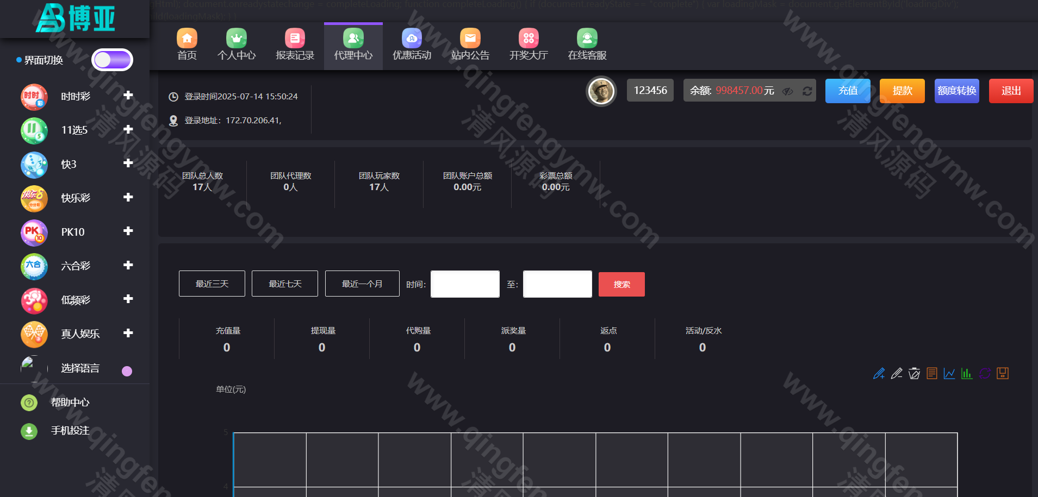1038x497 pixels.
Task: Click the user avatar picture
Action: point(601,91)
